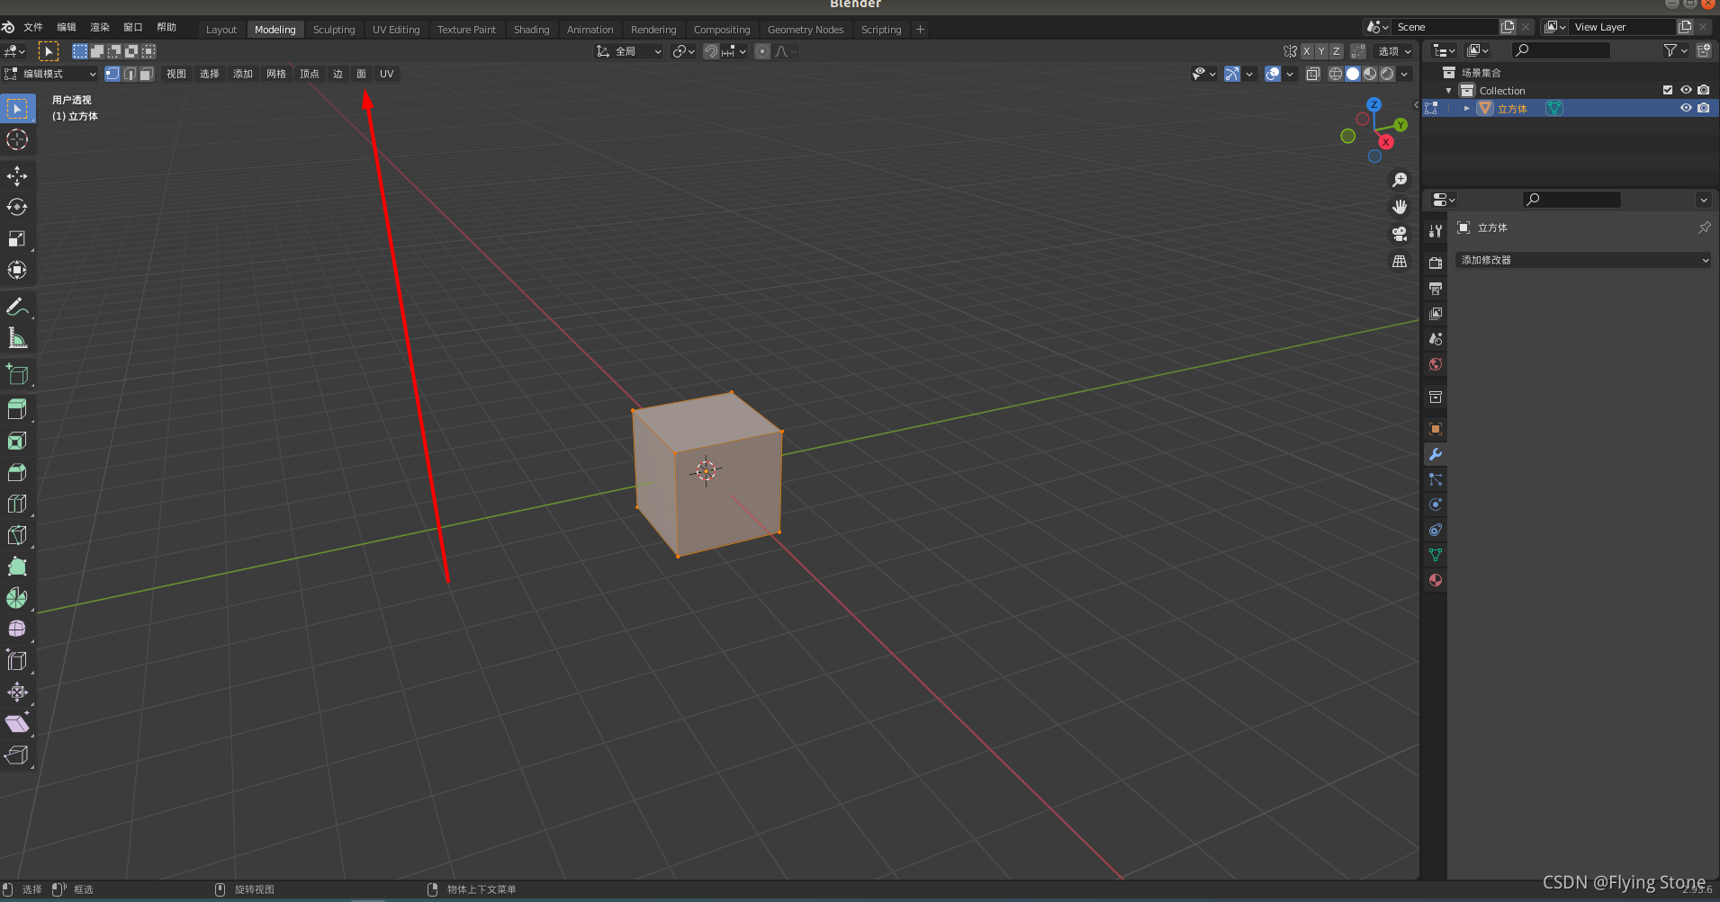Toggle X mirror axis button
The width and height of the screenshot is (1720, 902).
pos(1307,51)
